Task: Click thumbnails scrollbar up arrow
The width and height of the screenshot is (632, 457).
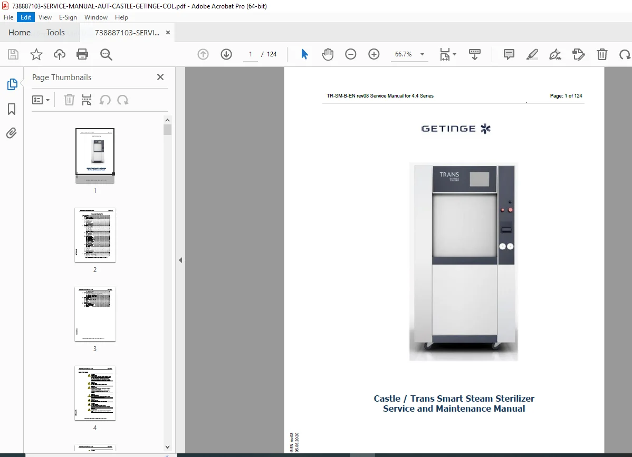Action: coord(167,120)
